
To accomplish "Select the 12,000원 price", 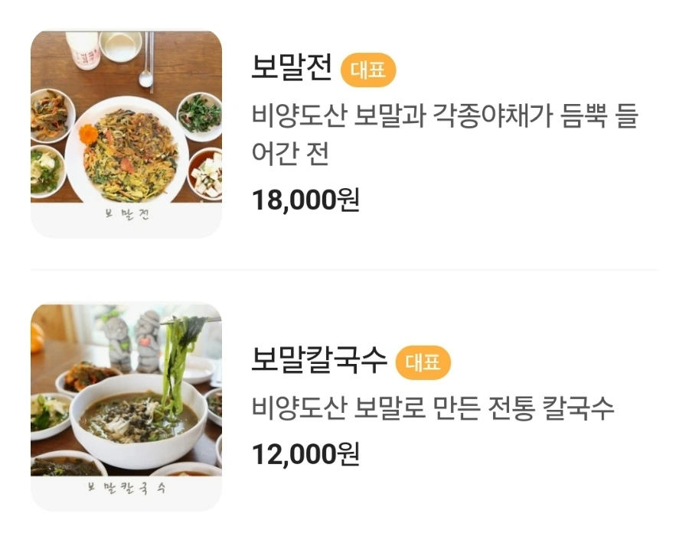I will pyautogui.click(x=305, y=454).
